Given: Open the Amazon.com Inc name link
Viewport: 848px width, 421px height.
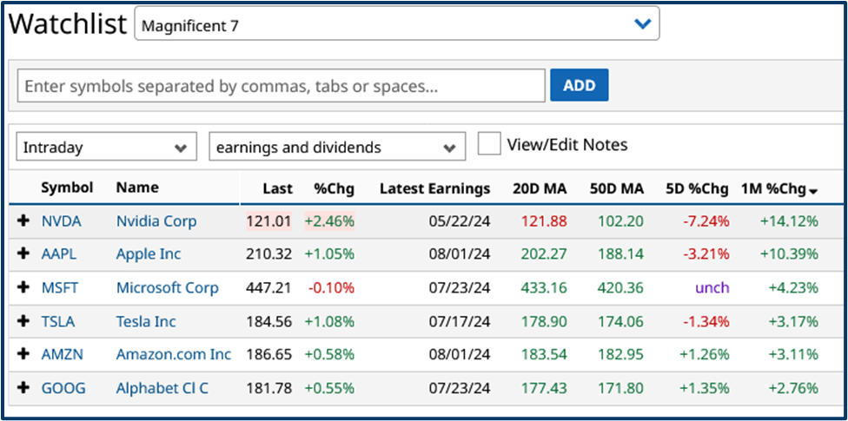Looking at the screenshot, I should pyautogui.click(x=174, y=354).
